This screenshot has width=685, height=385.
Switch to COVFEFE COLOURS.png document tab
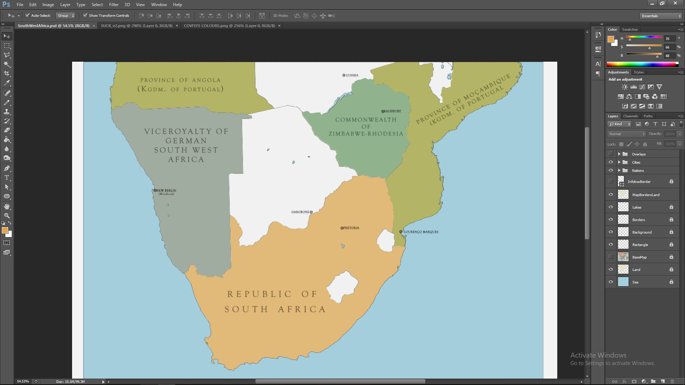229,26
